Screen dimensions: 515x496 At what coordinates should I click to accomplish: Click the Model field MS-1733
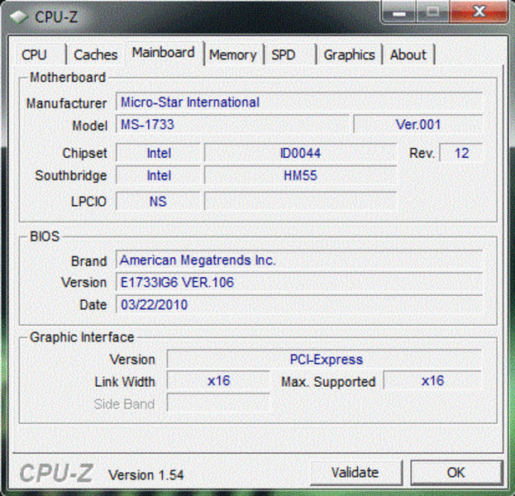[232, 125]
